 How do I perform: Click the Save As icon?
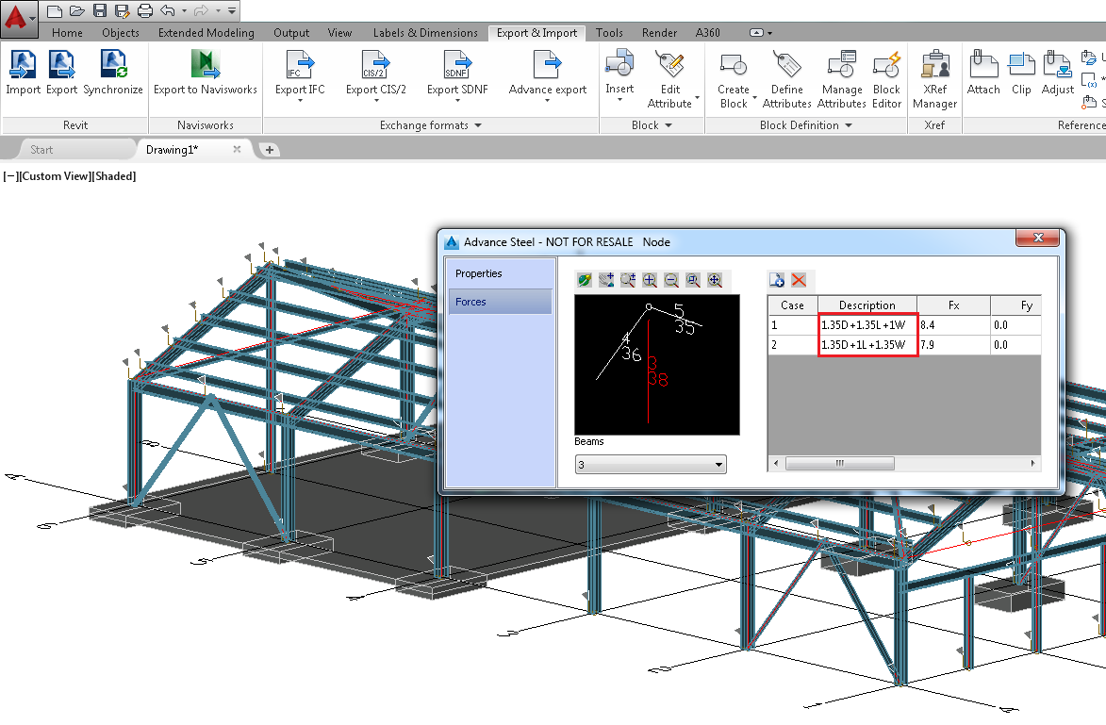coord(122,10)
